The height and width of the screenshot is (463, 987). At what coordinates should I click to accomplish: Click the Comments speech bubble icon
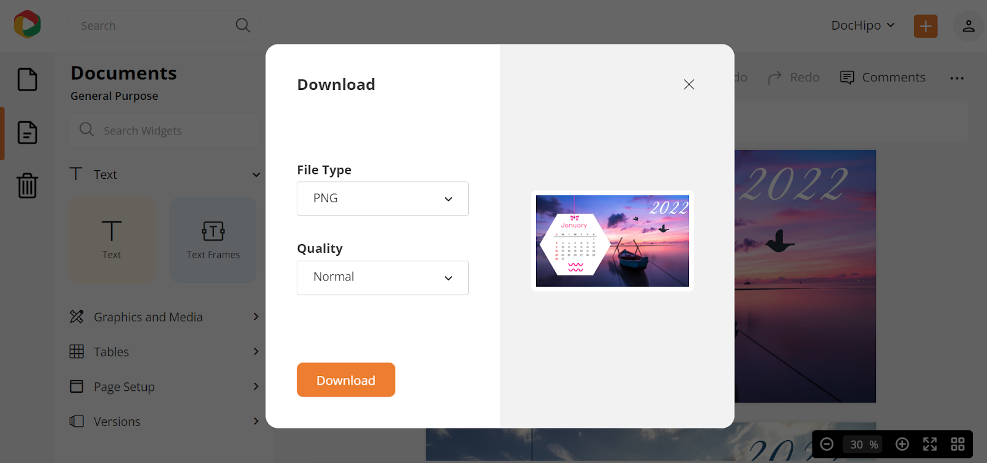[x=847, y=78]
